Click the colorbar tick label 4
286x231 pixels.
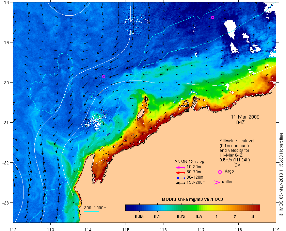253,217
